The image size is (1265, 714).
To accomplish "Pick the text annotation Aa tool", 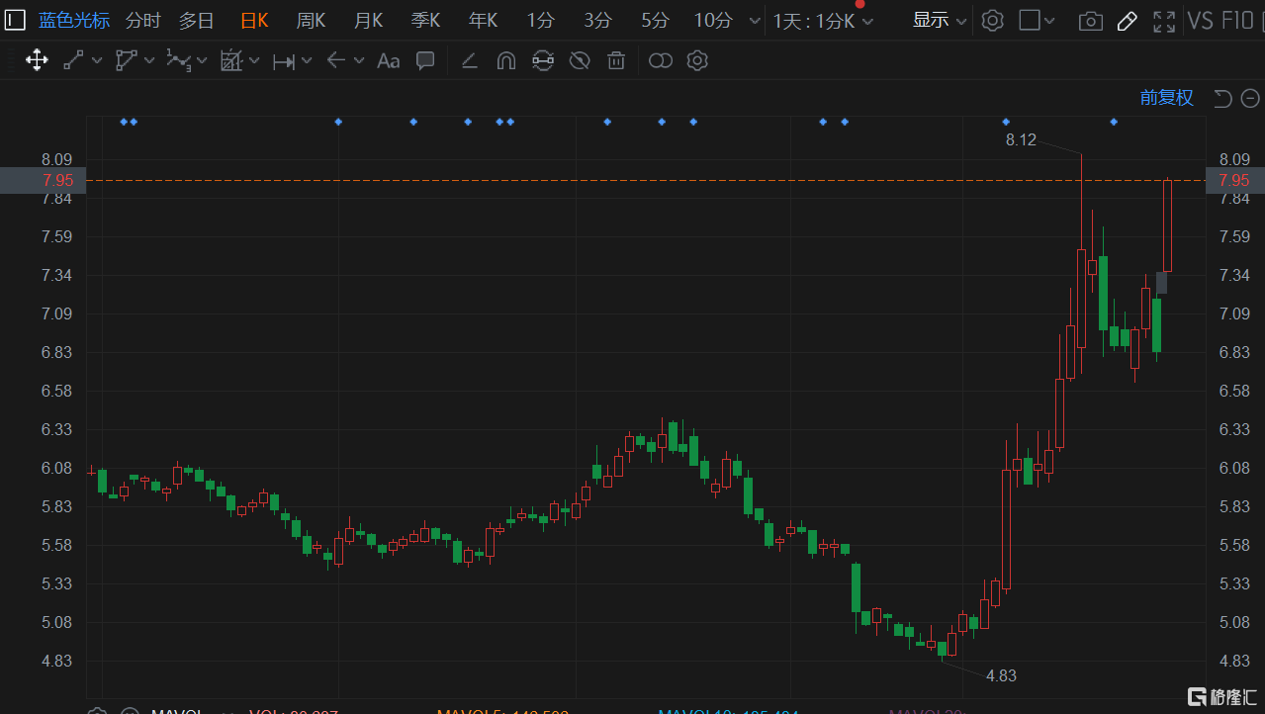I will pos(389,61).
